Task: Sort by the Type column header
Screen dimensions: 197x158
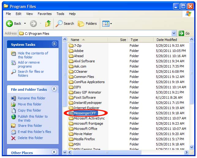Action: [x=141, y=40]
